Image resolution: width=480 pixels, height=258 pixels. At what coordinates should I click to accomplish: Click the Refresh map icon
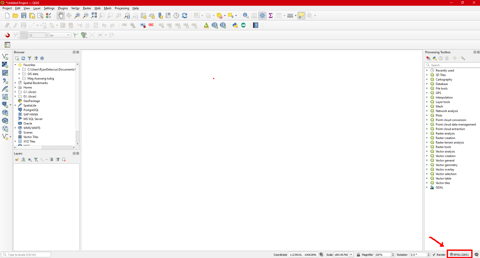[185, 15]
